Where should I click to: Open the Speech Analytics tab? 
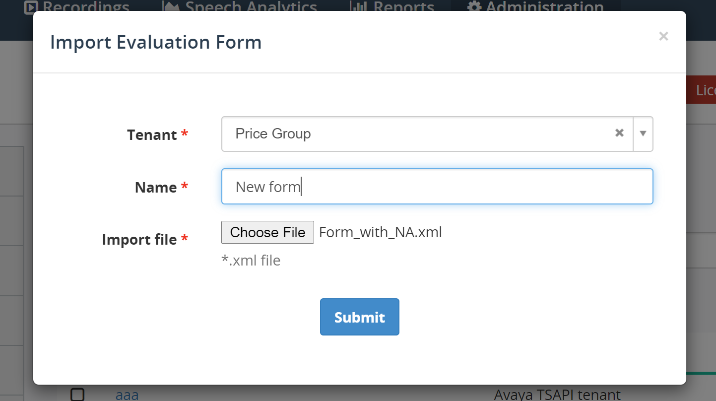pyautogui.click(x=240, y=6)
